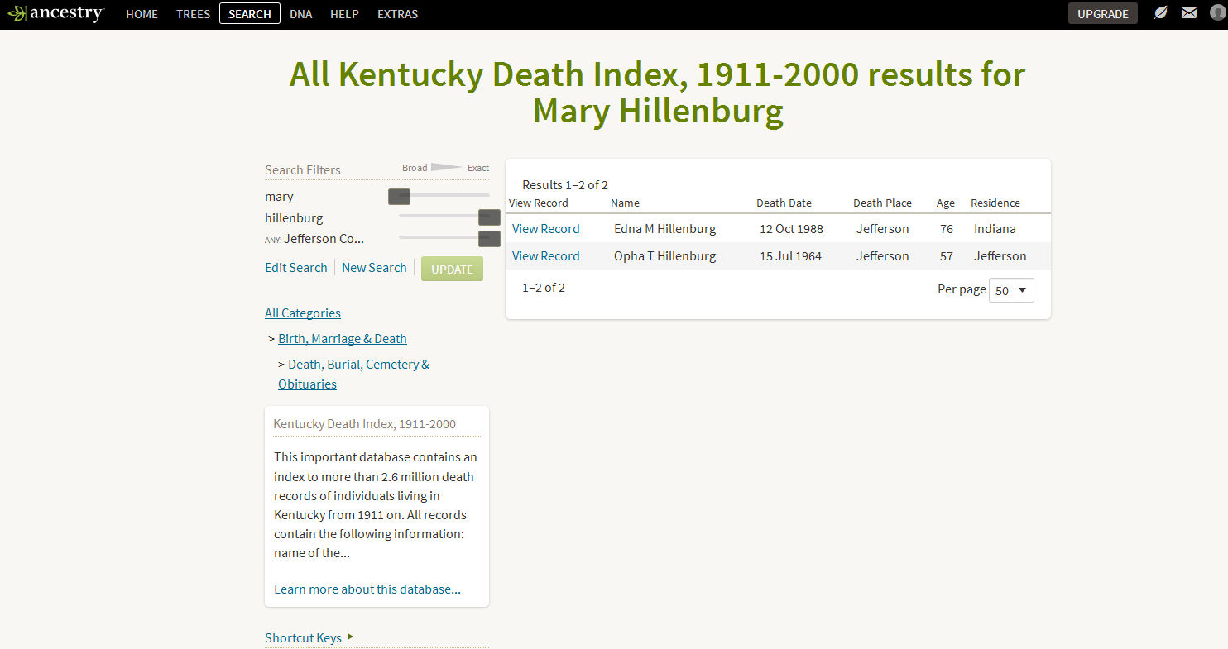The width and height of the screenshot is (1228, 649).
Task: Expand the Shortcut Keys section
Action: click(x=309, y=637)
